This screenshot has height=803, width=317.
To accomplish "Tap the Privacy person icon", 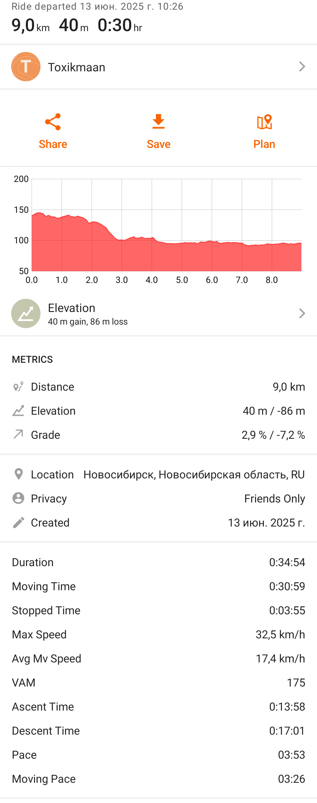I will tap(18, 498).
